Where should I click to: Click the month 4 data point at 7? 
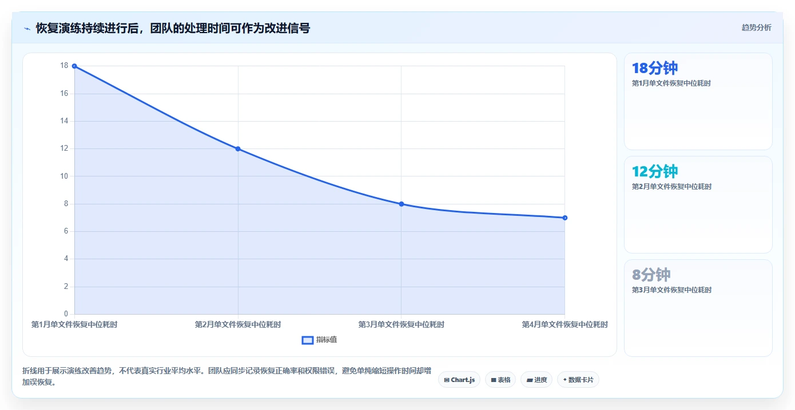[x=565, y=218]
